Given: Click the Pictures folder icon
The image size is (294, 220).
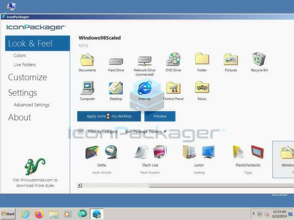Looking at the screenshot, I should [x=231, y=59].
